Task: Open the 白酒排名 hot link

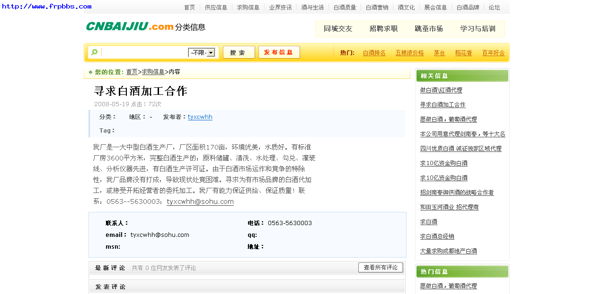Action: click(x=374, y=53)
